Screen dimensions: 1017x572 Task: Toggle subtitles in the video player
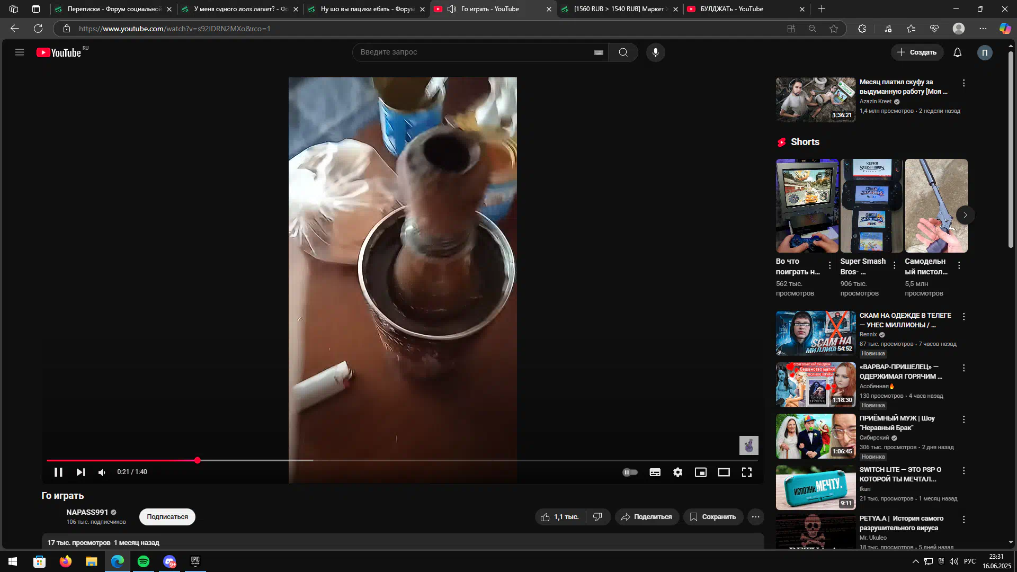(655, 472)
